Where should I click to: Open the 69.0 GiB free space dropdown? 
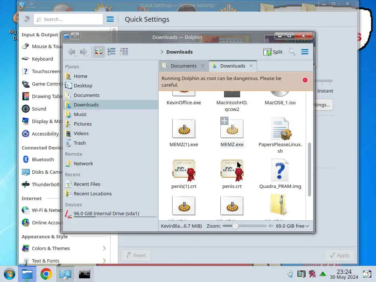pos(292,226)
